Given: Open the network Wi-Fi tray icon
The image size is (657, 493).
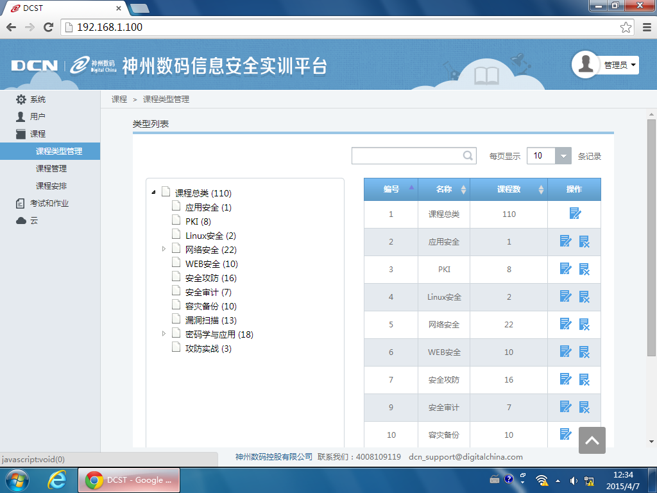Looking at the screenshot, I should click(542, 480).
